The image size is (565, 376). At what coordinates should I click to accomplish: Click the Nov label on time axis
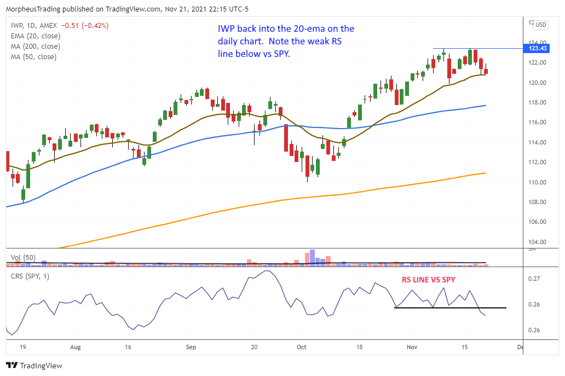pos(412,347)
